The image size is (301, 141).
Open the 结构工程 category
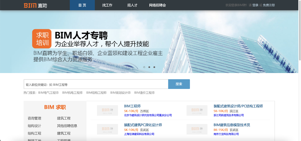[34, 133]
